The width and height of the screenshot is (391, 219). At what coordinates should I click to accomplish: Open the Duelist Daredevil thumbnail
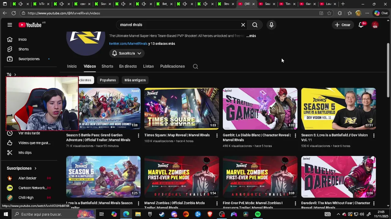point(338,177)
